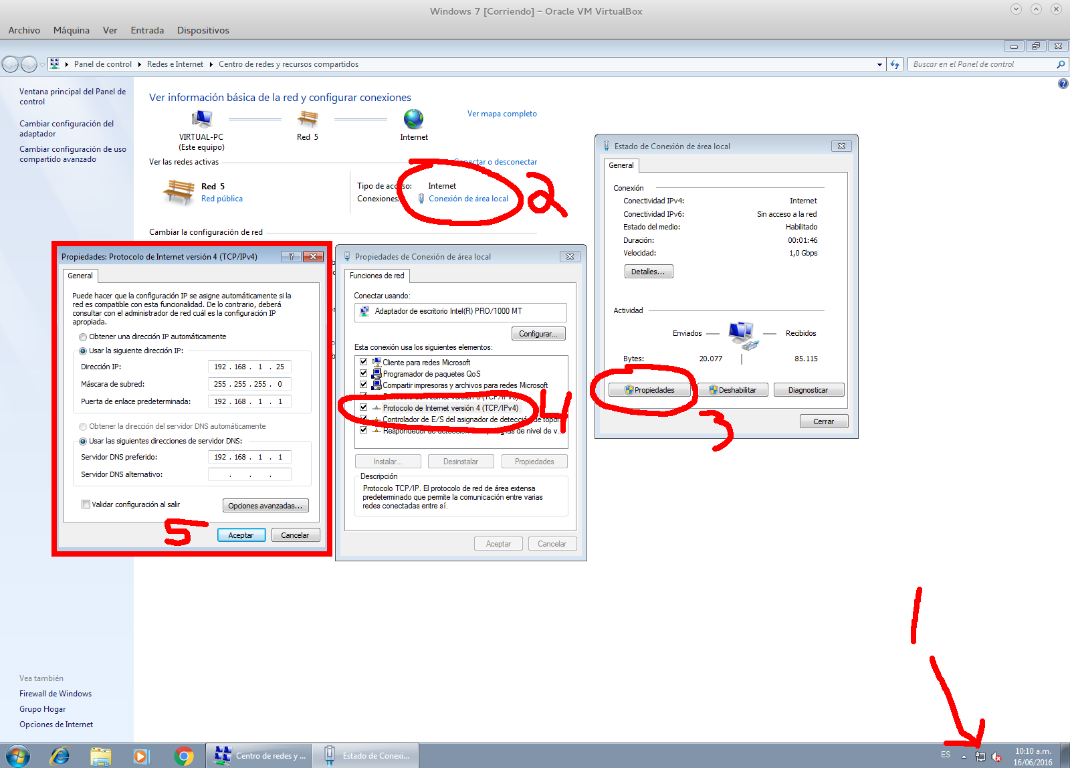This screenshot has height=768, width=1070.
Task: Click the Estado de Conexión title bar icon
Action: click(607, 146)
